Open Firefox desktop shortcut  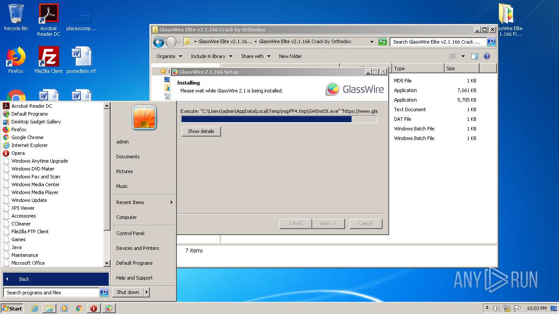pyautogui.click(x=16, y=60)
